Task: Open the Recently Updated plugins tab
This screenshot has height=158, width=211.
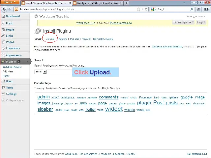Action: (103, 39)
